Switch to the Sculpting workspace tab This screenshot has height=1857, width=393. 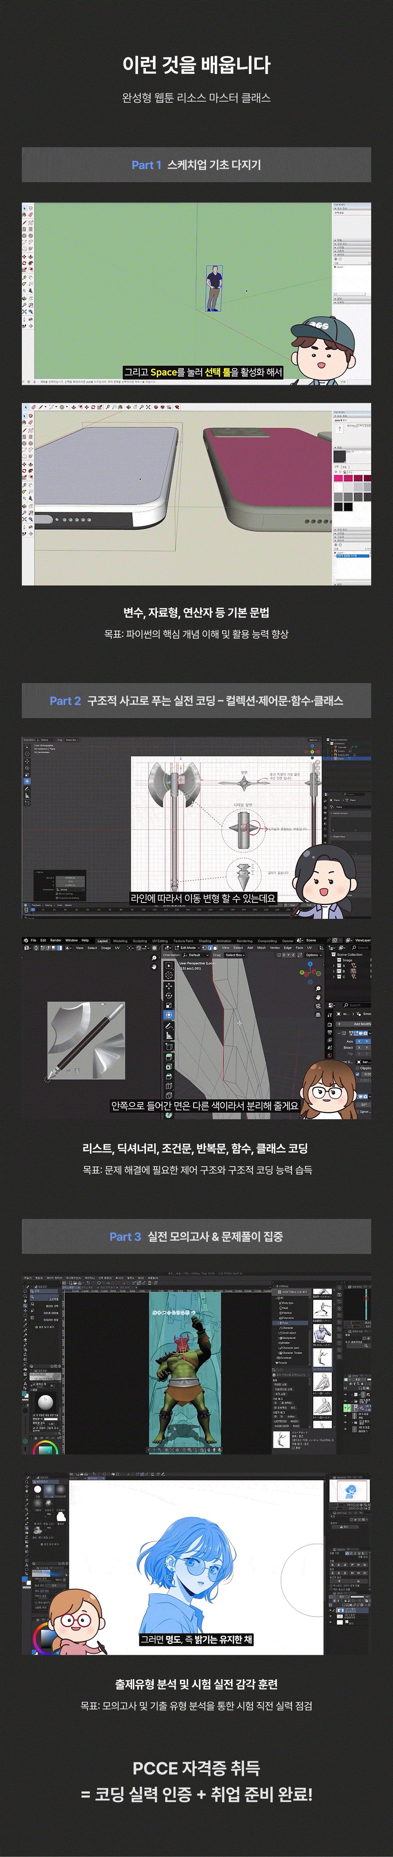click(140, 941)
